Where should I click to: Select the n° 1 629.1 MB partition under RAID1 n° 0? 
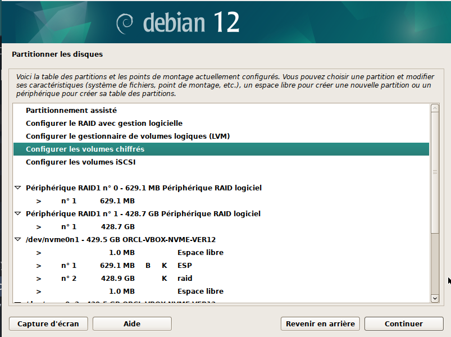point(221,201)
